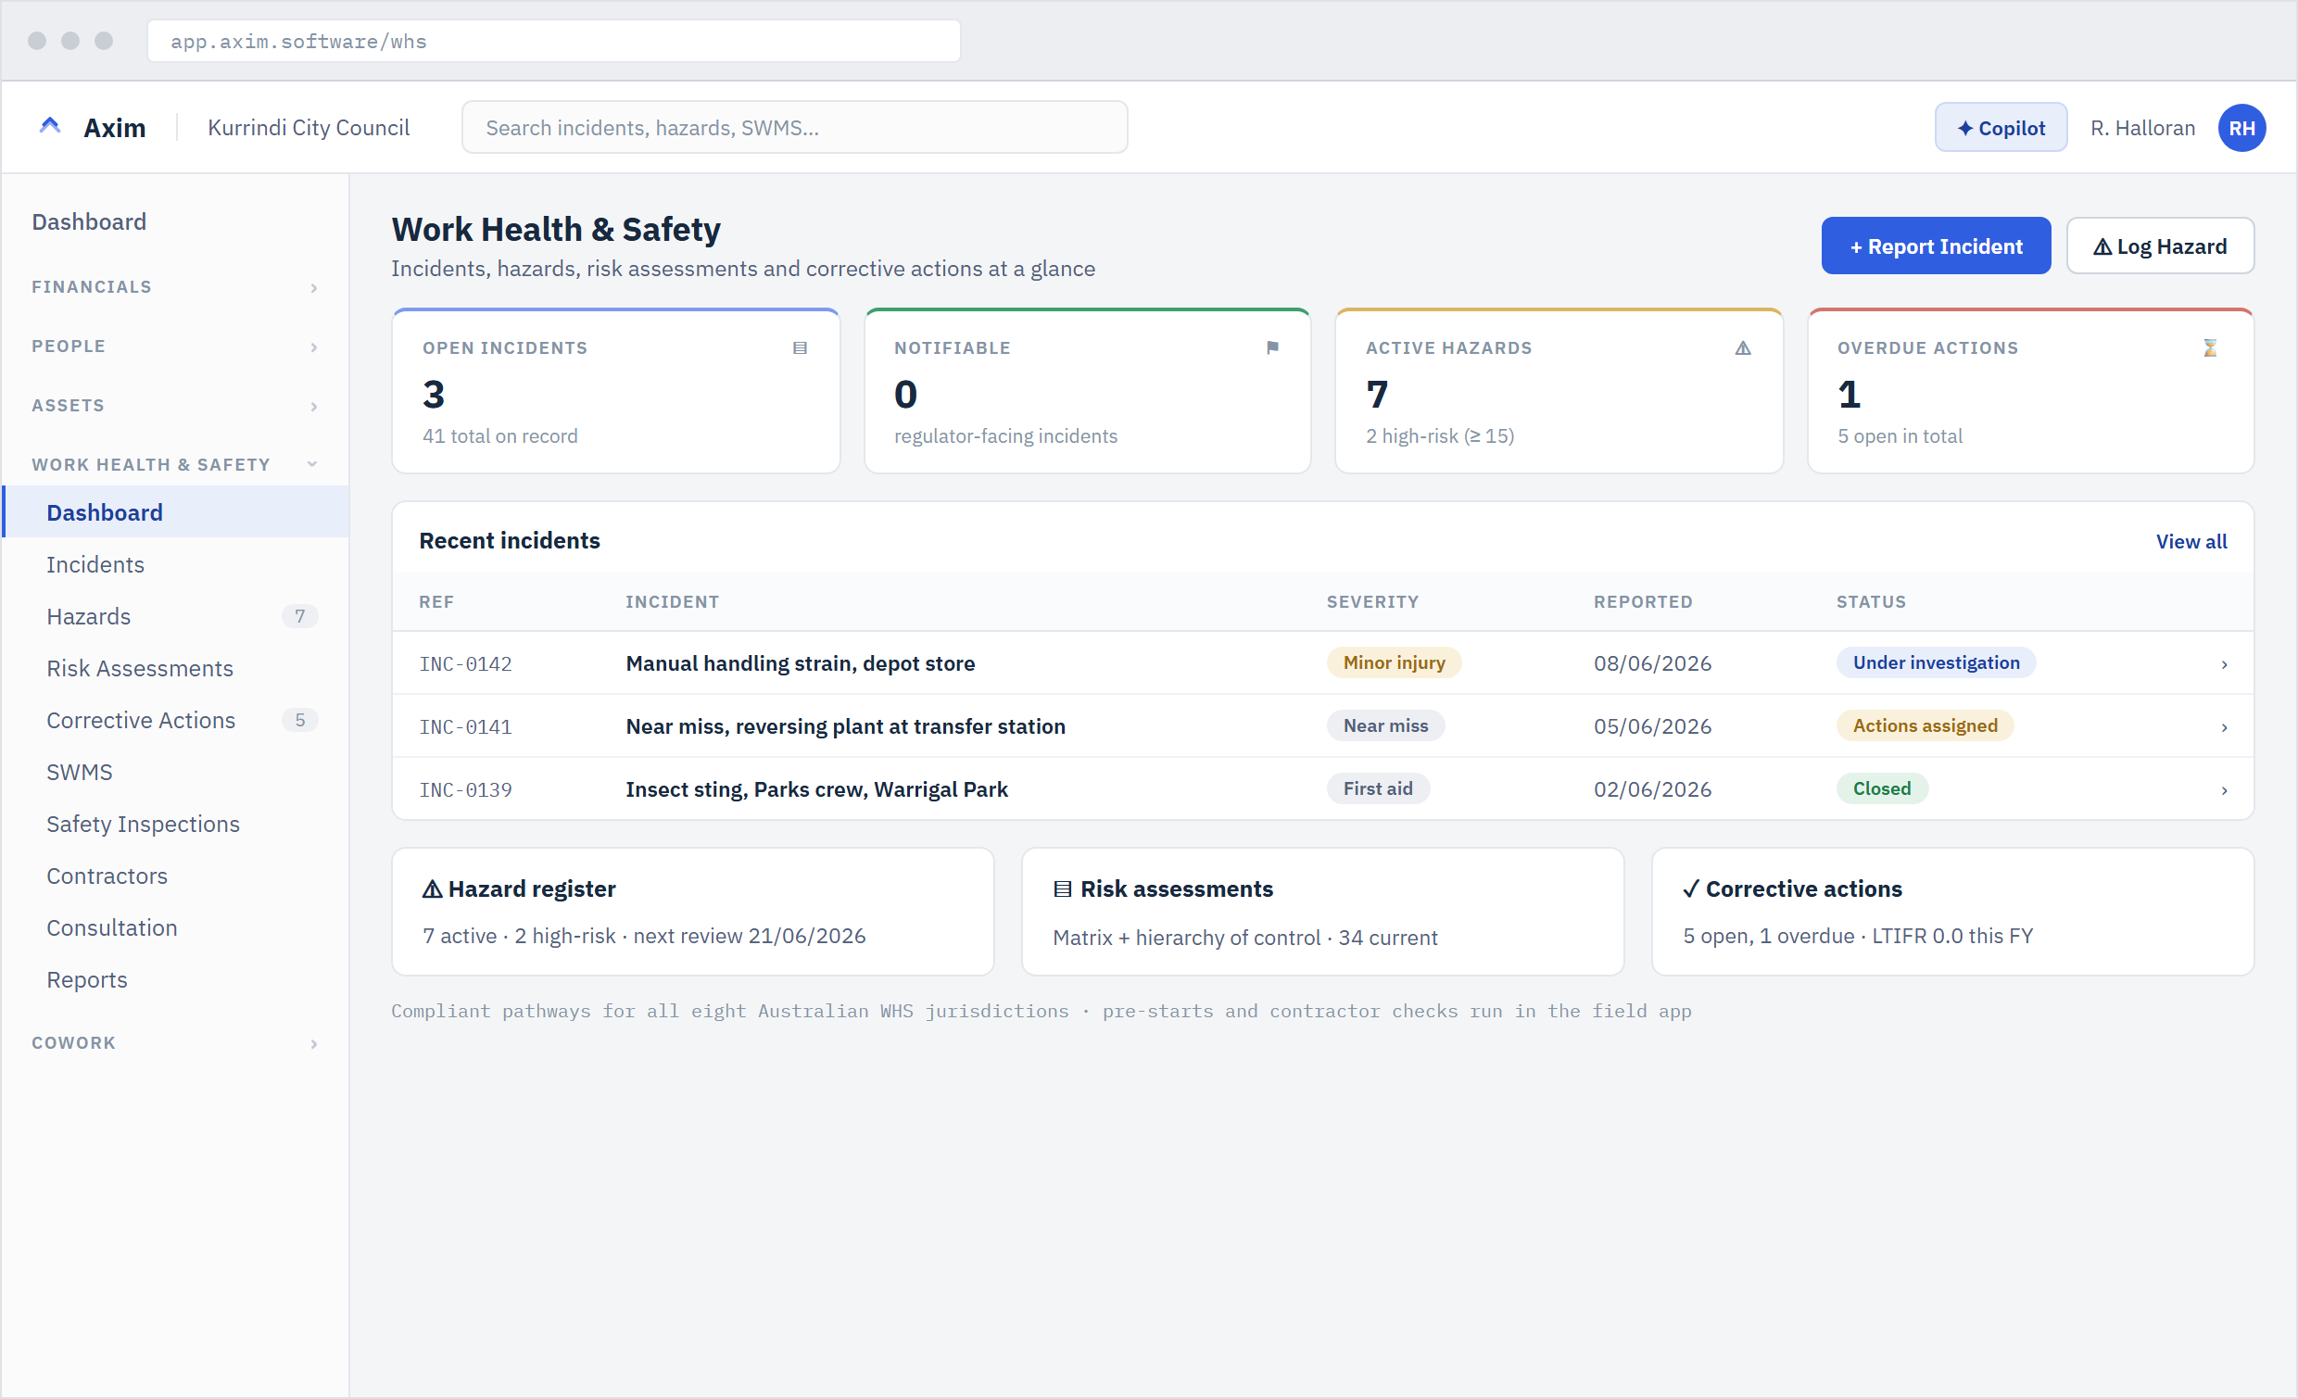Click the Hazards count badge 7
This screenshot has width=2298, height=1399.
pyautogui.click(x=299, y=616)
